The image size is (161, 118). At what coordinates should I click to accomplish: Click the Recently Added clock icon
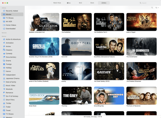point(4,11)
